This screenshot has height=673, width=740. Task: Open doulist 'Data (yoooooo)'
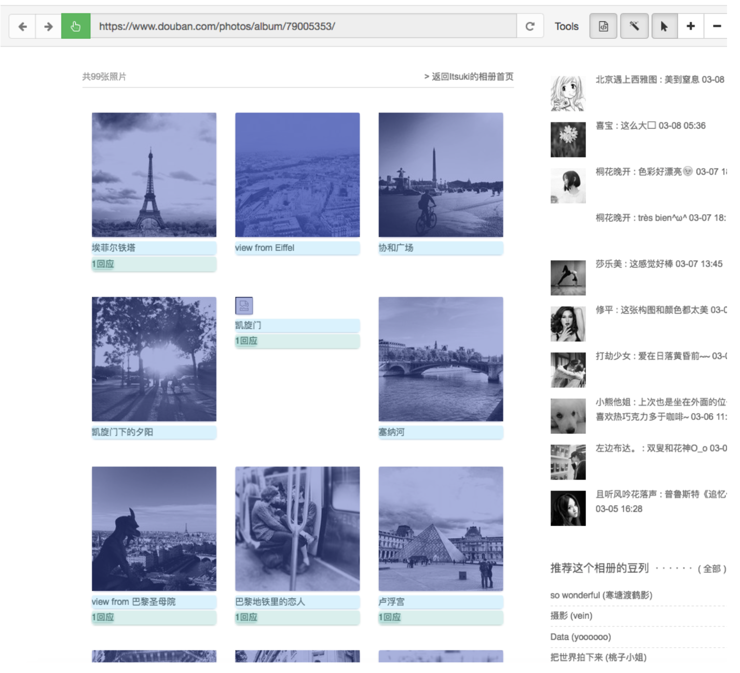[x=581, y=637]
